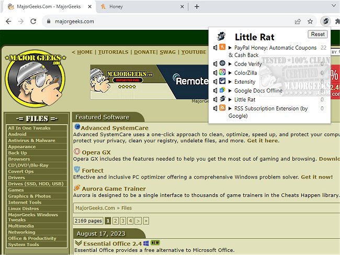Go to page 2 of files
The height and width of the screenshot is (255, 340).
tap(116, 221)
